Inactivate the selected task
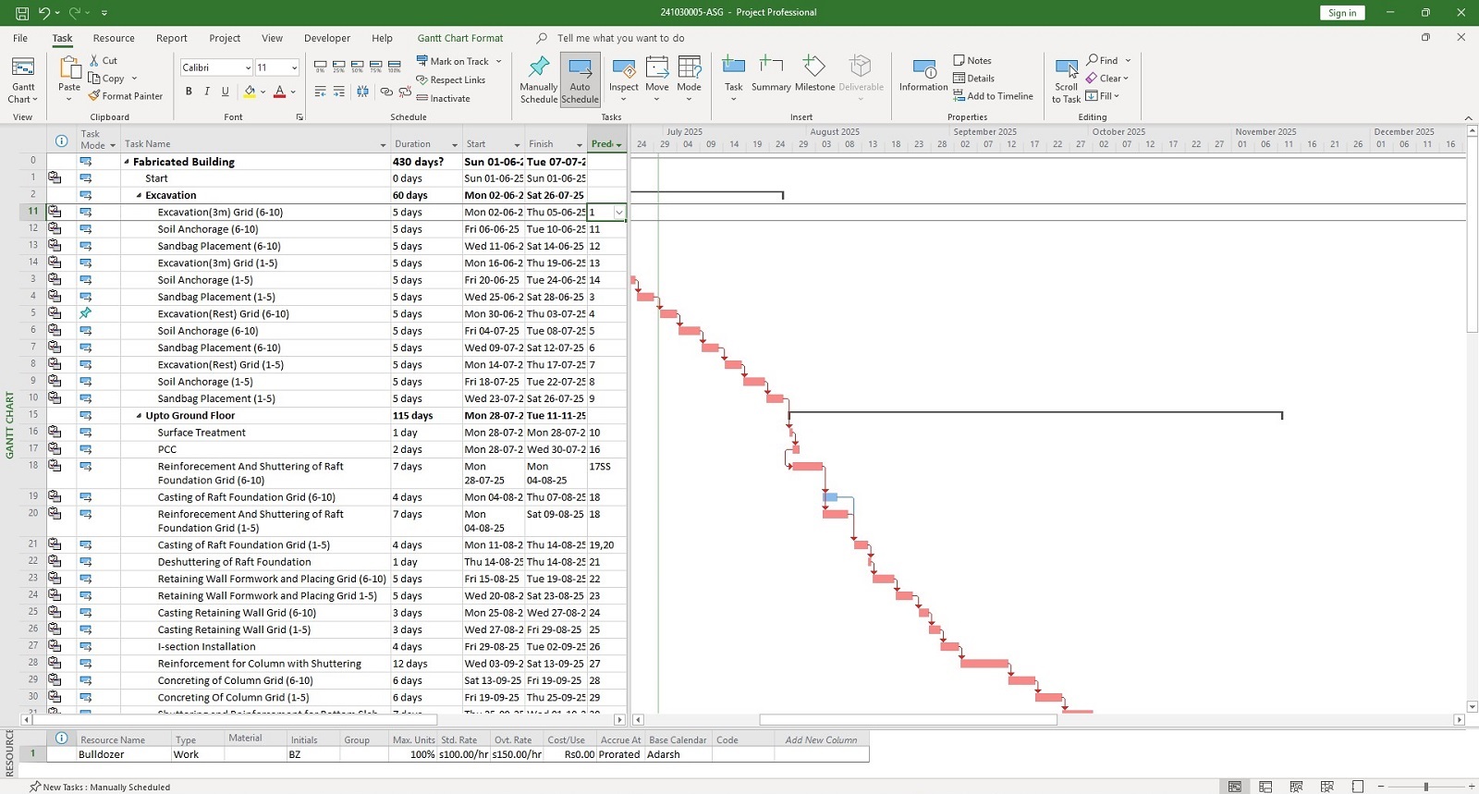 click(x=444, y=99)
